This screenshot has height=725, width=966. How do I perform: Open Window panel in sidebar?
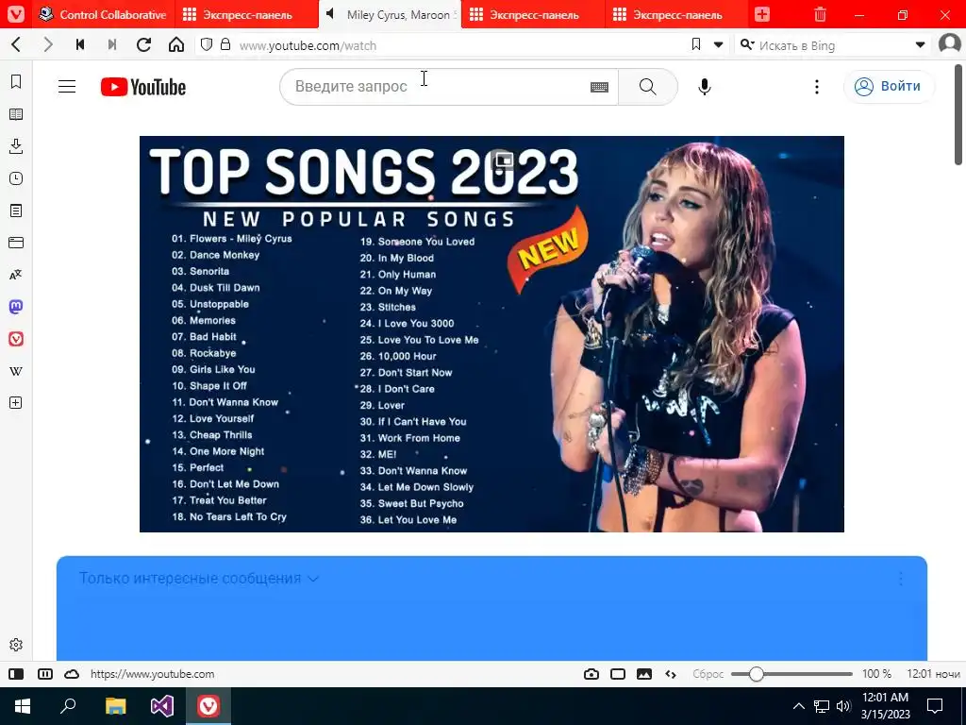(16, 243)
